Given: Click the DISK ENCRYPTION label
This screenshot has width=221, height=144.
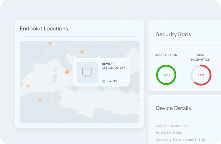Looking at the screenshot, I should click(200, 57).
